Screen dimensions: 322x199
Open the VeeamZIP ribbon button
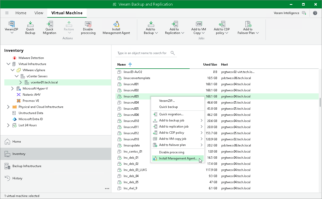pos(11,28)
